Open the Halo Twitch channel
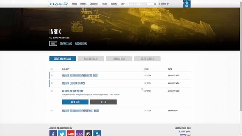Image resolution: width=242 pixels, height=136 pixels. click(79, 133)
